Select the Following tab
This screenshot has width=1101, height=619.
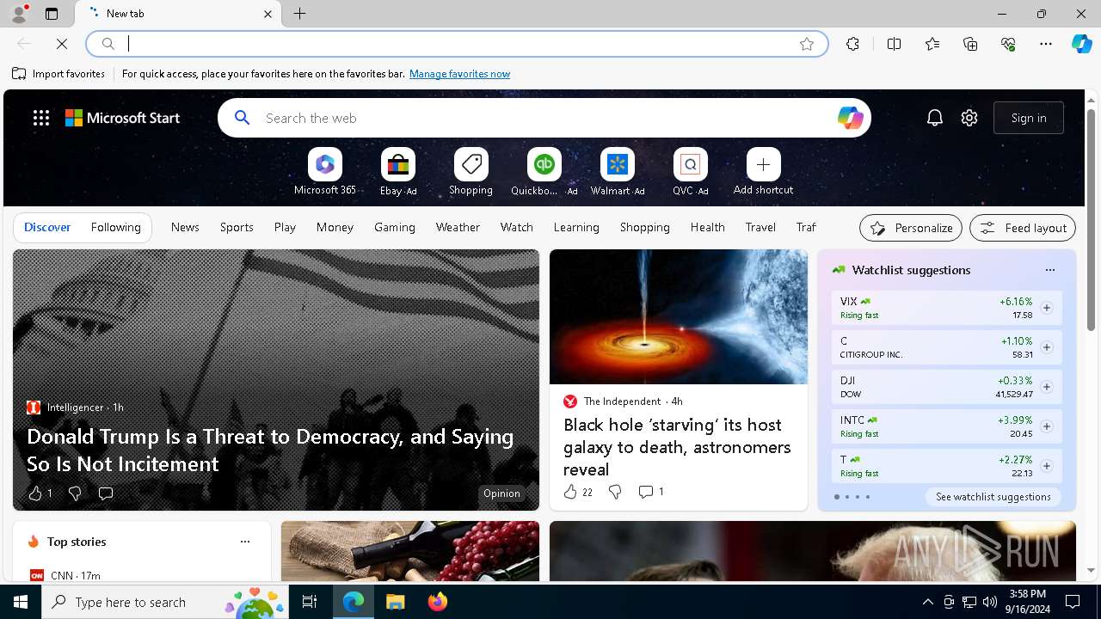coord(115,227)
